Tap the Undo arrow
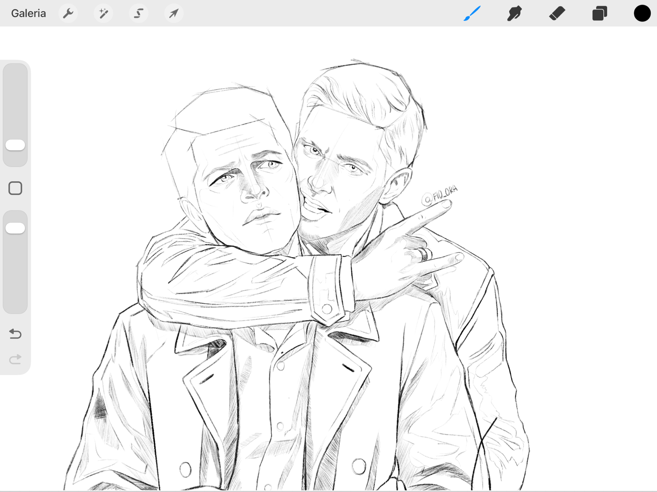Viewport: 657px width, 492px height. point(15,334)
